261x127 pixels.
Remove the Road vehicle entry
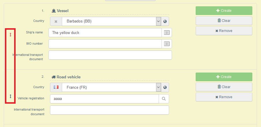point(224,97)
